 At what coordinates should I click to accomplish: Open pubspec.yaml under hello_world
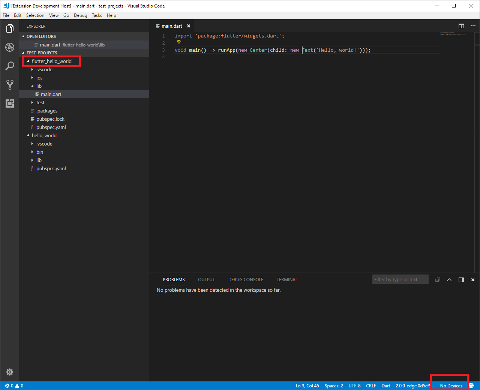[84, 168]
